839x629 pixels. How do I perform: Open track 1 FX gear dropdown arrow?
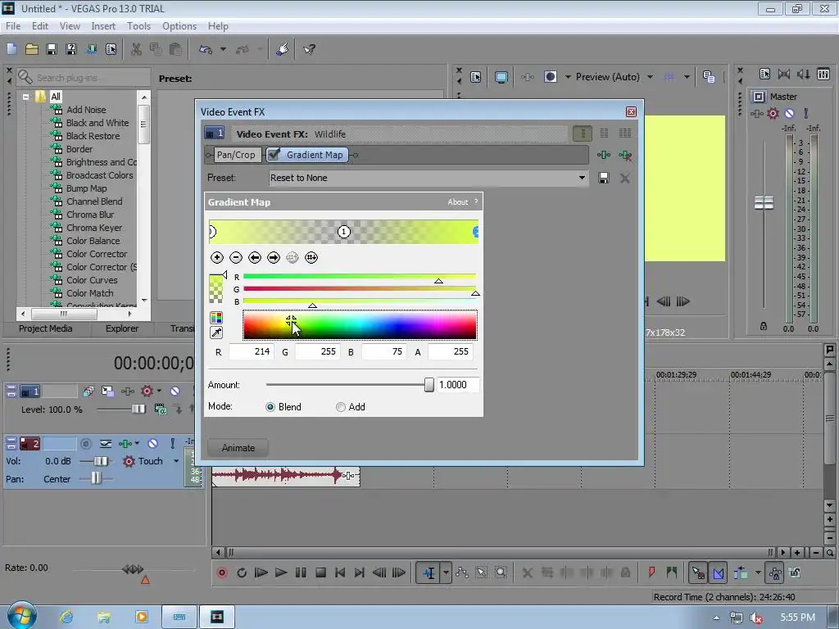160,391
